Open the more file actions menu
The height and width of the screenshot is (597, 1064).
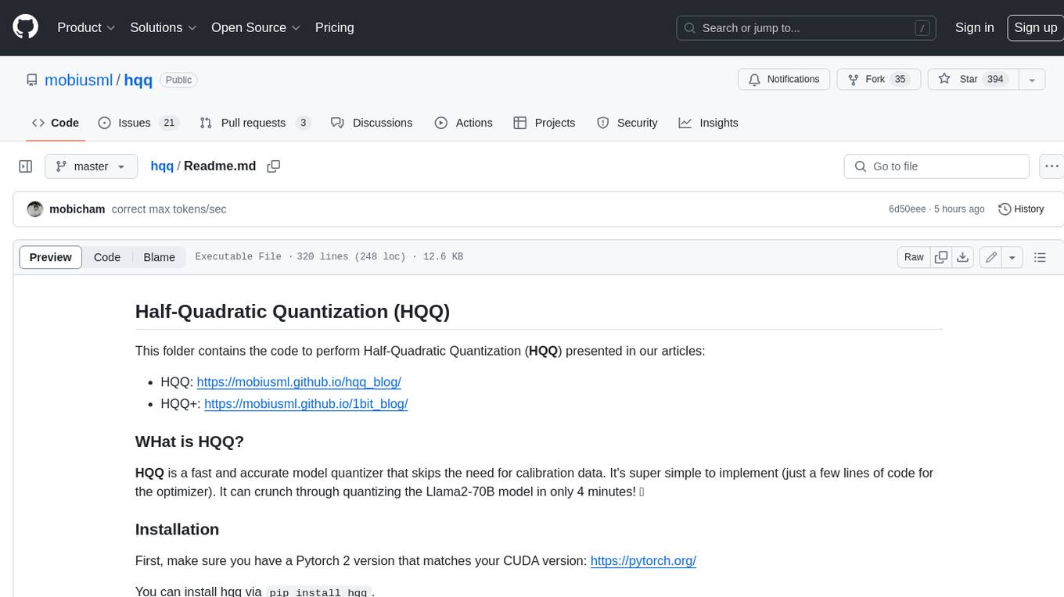(1051, 166)
